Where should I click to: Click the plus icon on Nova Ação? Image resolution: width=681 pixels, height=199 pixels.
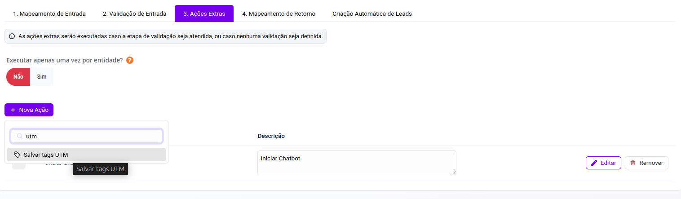point(13,110)
